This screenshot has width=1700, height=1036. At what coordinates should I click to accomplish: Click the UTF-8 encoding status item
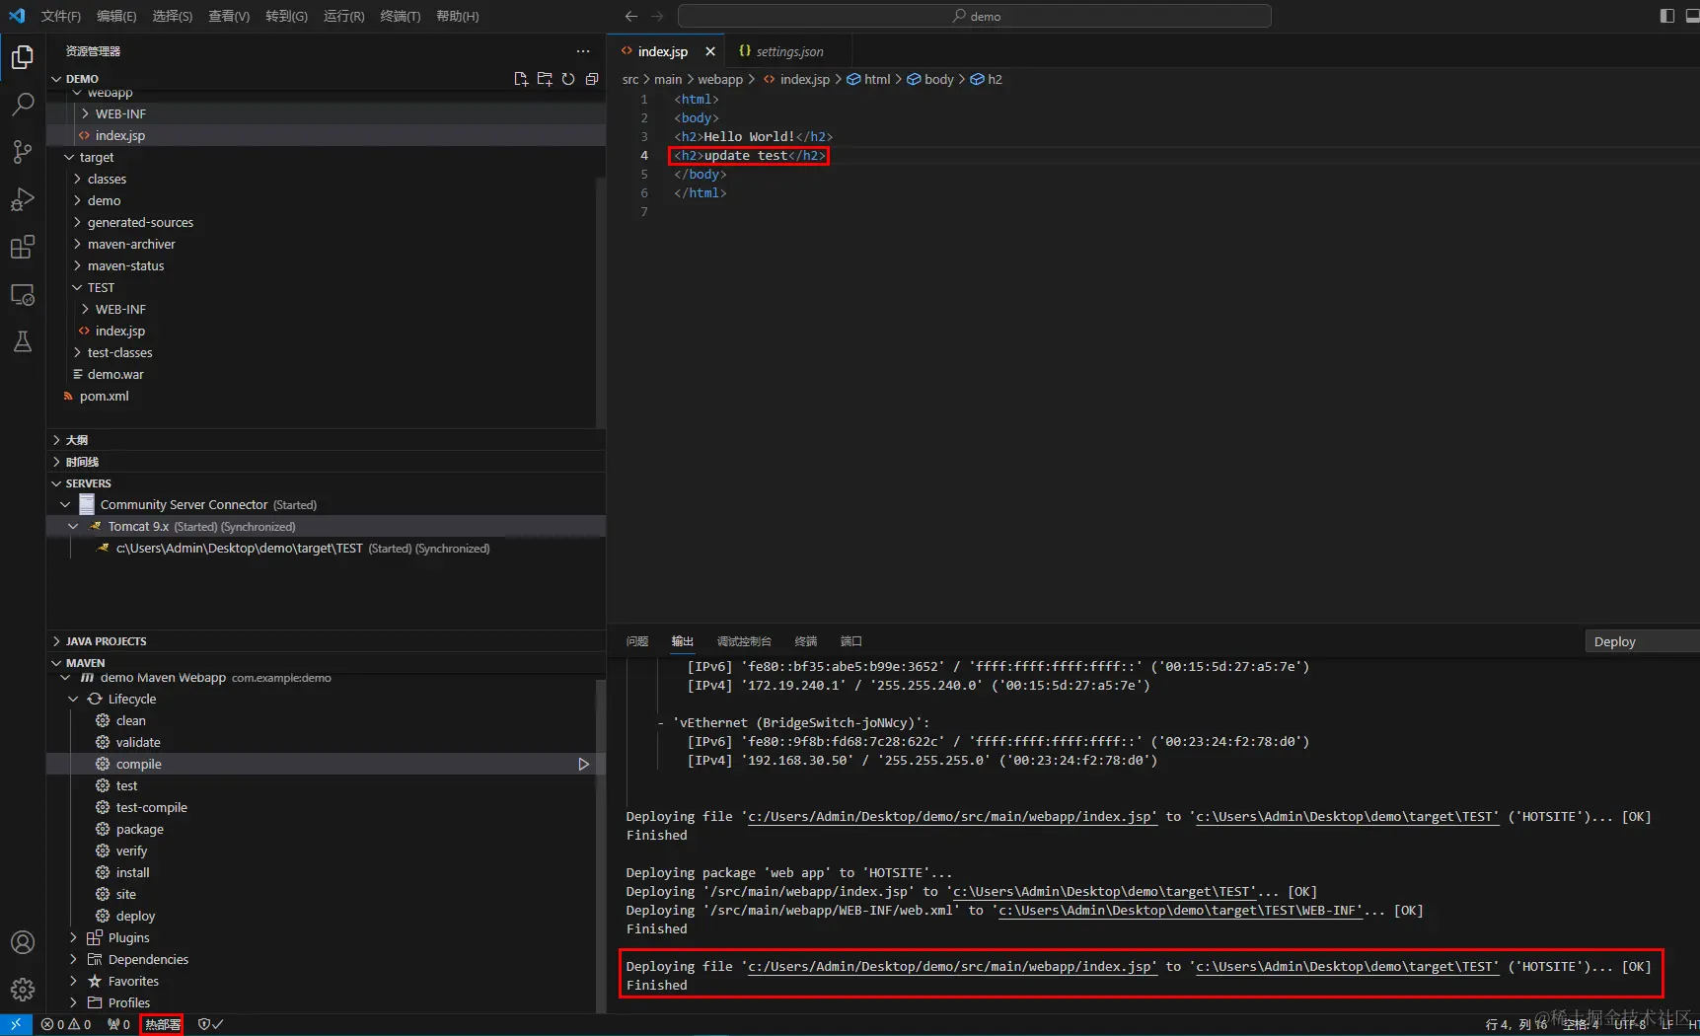(x=1630, y=1024)
